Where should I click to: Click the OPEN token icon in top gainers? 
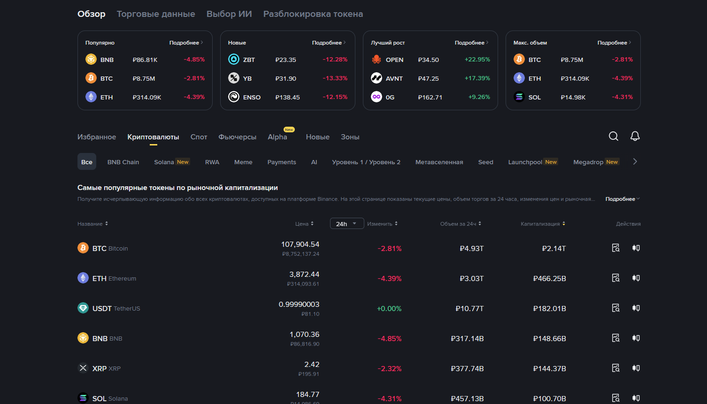click(376, 60)
